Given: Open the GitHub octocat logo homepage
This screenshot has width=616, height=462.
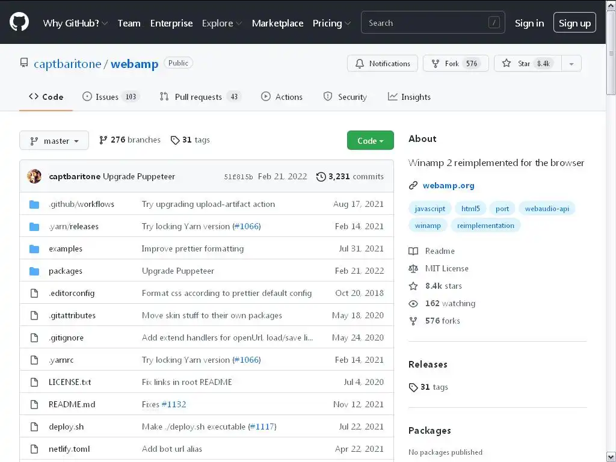Looking at the screenshot, I should 19,21.
